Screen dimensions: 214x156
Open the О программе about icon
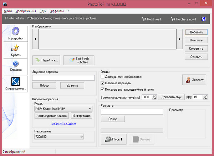[15, 81]
